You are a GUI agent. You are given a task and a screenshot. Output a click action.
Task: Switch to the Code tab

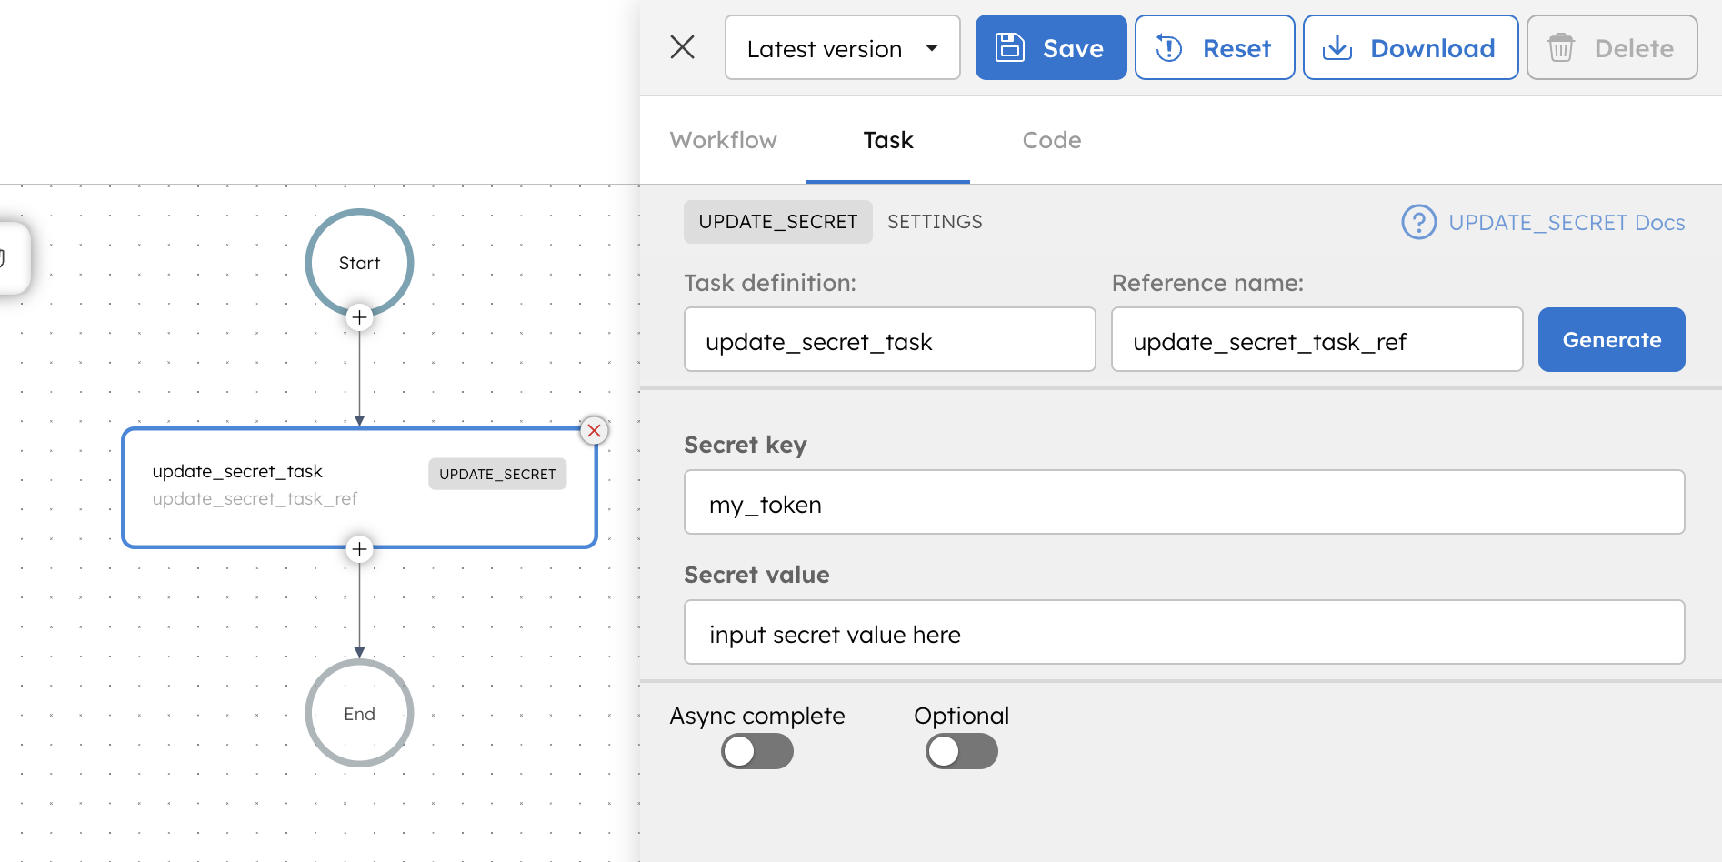click(x=1051, y=140)
